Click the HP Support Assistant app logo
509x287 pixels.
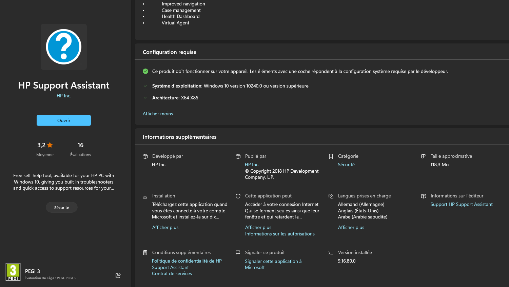click(x=64, y=47)
